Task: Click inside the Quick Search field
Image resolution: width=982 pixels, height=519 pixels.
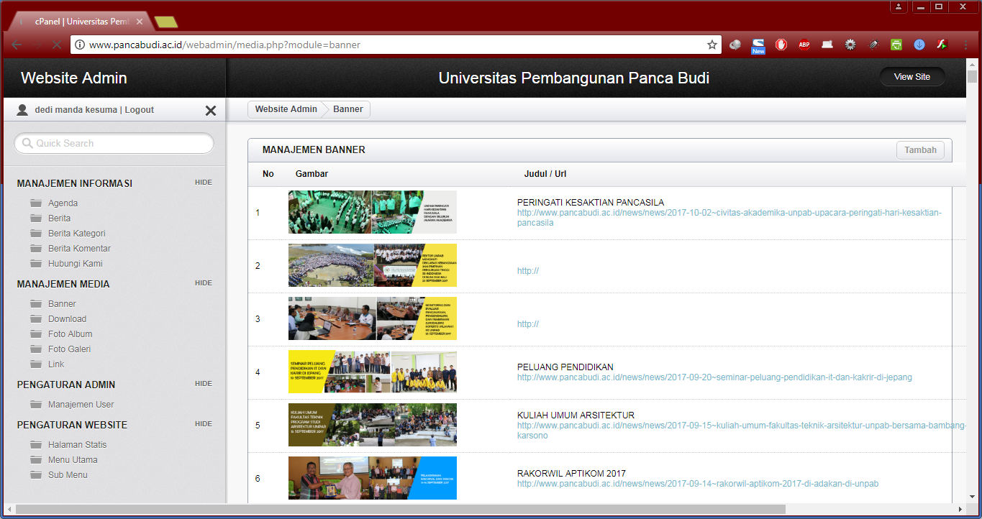Action: 115,144
